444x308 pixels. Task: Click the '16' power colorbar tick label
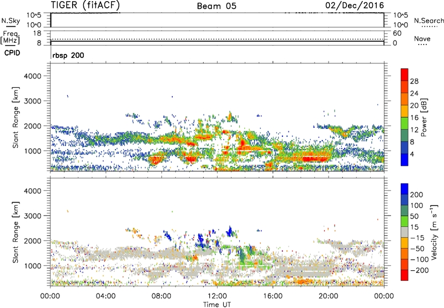pos(414,118)
